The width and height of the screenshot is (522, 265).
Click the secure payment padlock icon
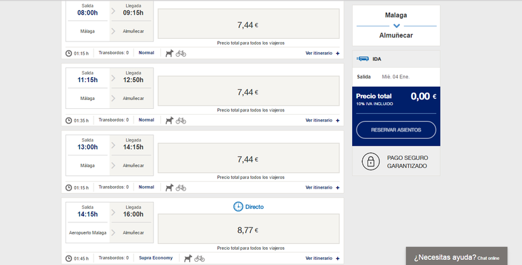point(369,162)
